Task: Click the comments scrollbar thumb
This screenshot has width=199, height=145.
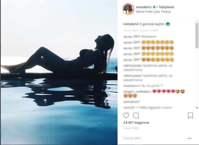Action: tap(197, 36)
